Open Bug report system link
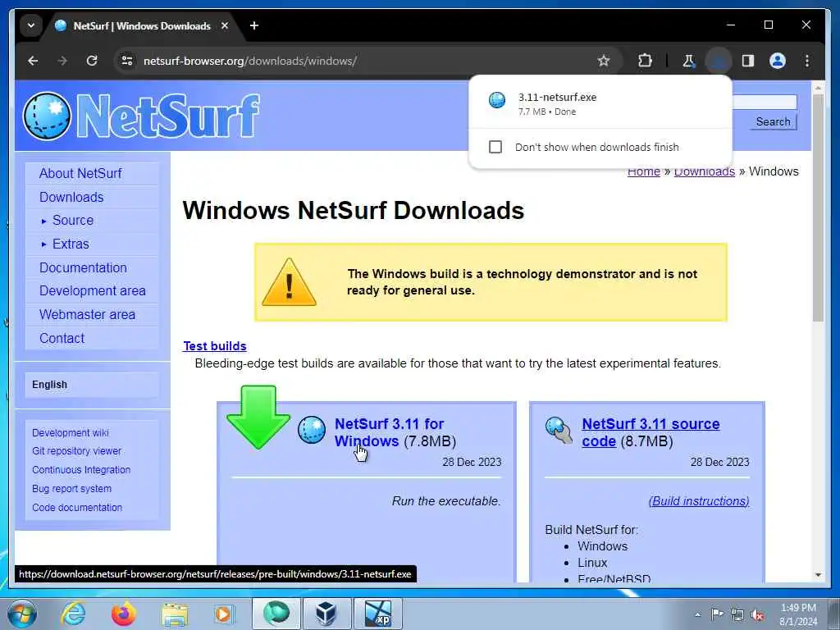This screenshot has height=630, width=840. click(72, 489)
